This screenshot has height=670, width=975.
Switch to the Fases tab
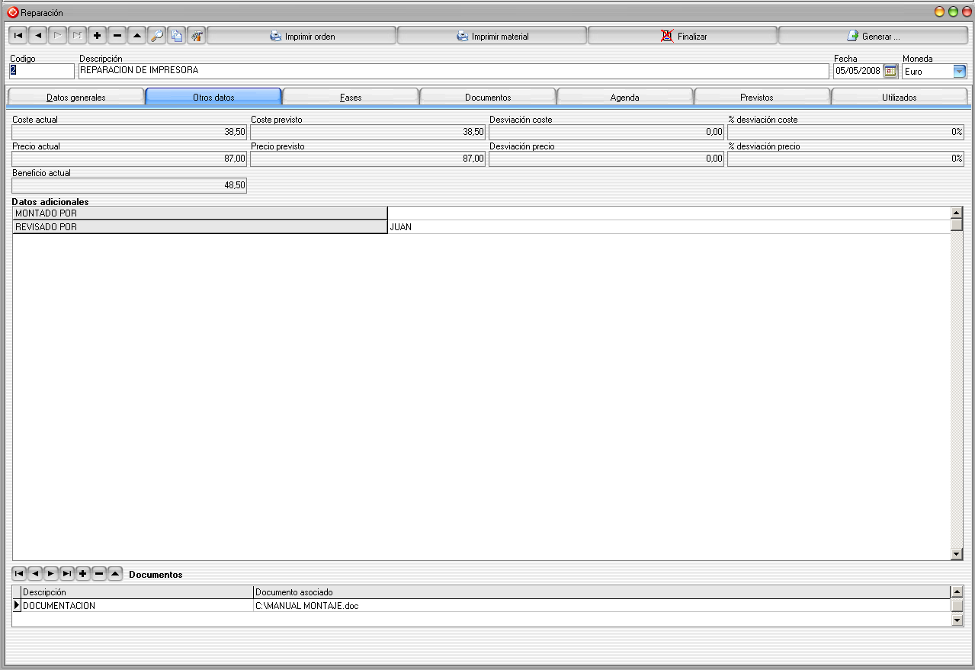[x=351, y=97]
